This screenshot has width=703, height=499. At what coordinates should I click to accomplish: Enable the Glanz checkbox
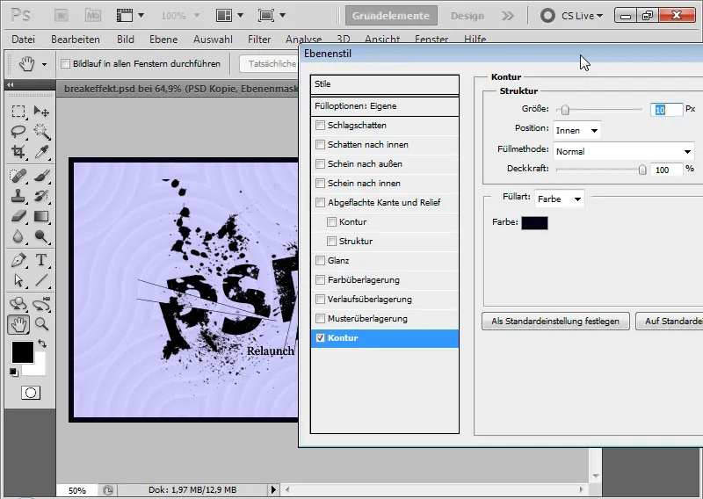[x=320, y=261]
